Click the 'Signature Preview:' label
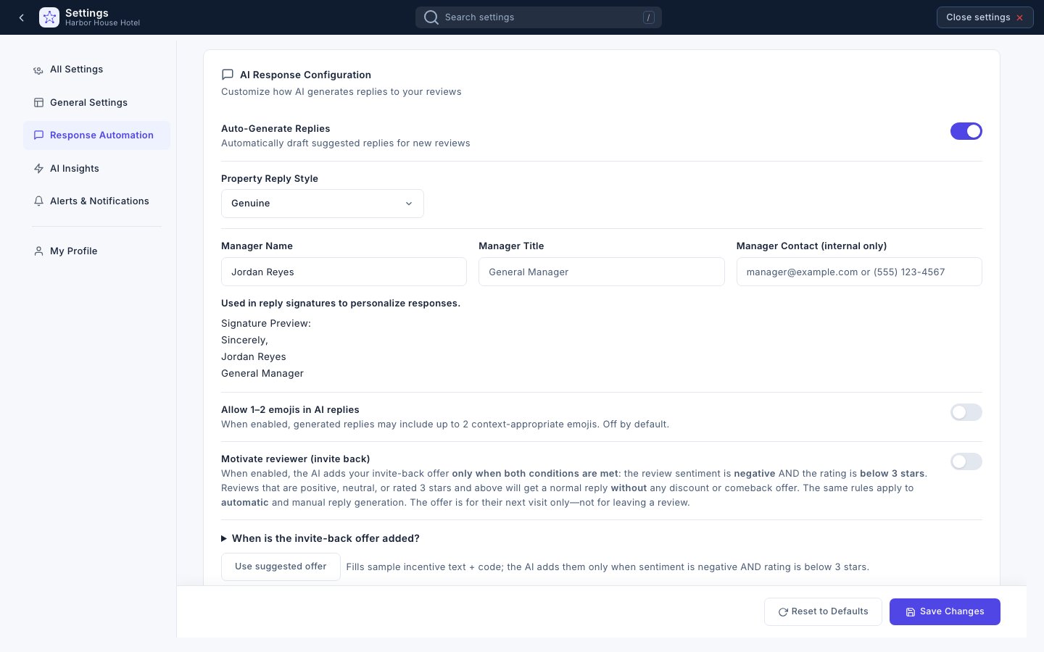Viewport: 1044px width, 652px height. (x=266, y=324)
